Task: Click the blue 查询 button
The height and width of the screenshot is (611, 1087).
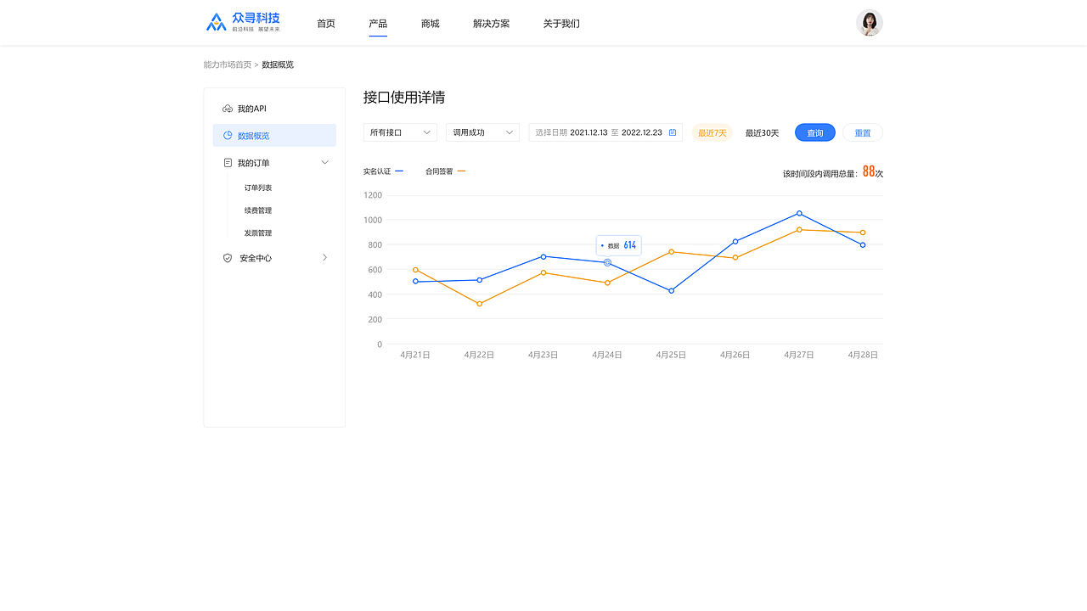Action: point(814,132)
